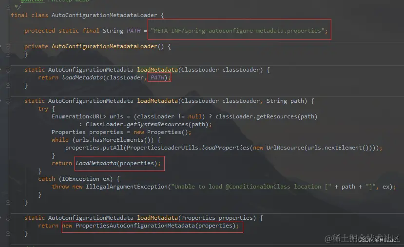
Task: Click the 'throw' keyword
Action: (60, 187)
